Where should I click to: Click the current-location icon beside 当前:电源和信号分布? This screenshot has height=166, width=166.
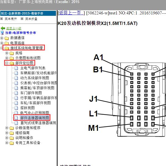coord(2,33)
